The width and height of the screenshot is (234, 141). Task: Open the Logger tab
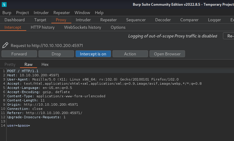[214, 20]
